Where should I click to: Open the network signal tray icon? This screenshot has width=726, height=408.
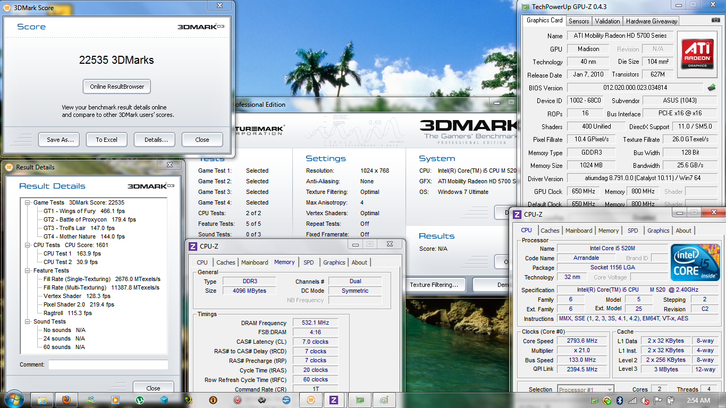632,401
